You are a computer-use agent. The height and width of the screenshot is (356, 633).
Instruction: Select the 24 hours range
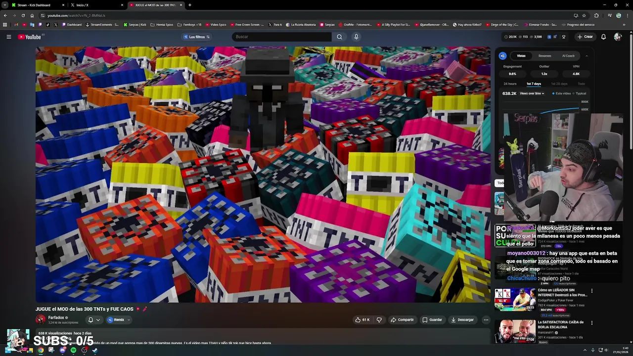pos(510,84)
